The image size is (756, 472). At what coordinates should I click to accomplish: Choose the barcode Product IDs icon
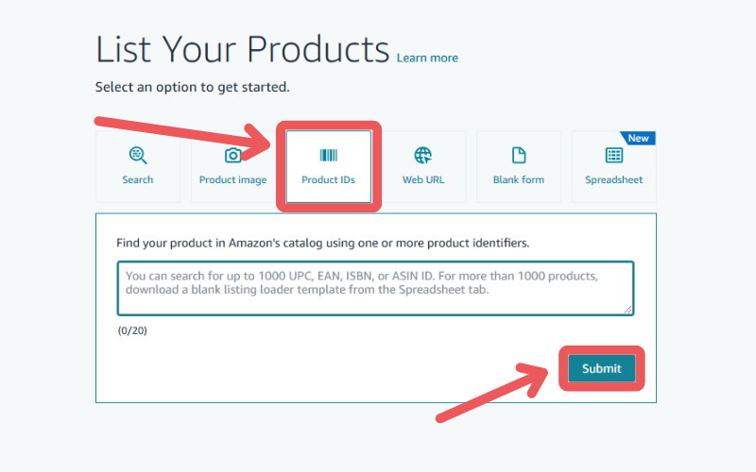click(x=328, y=155)
